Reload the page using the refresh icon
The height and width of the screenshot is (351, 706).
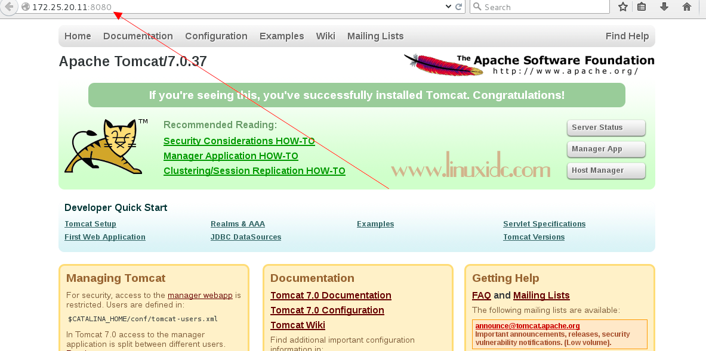coord(458,7)
